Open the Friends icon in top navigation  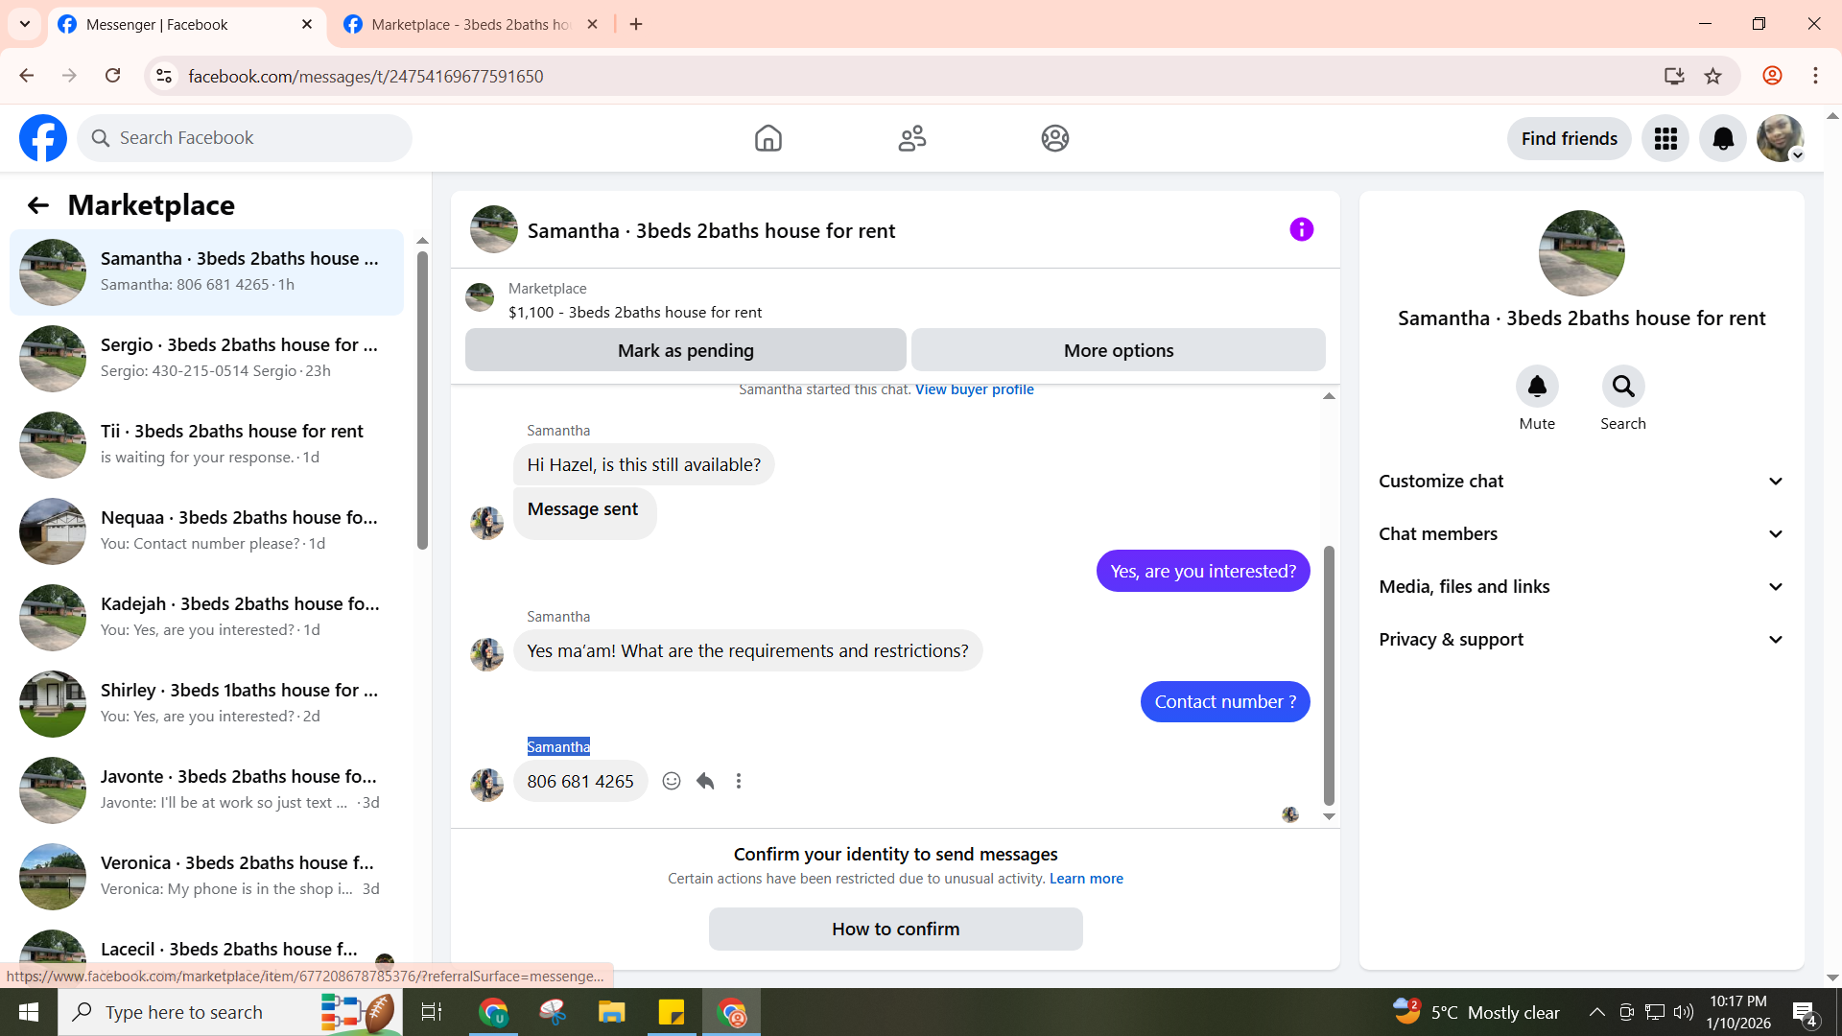coord(911,138)
